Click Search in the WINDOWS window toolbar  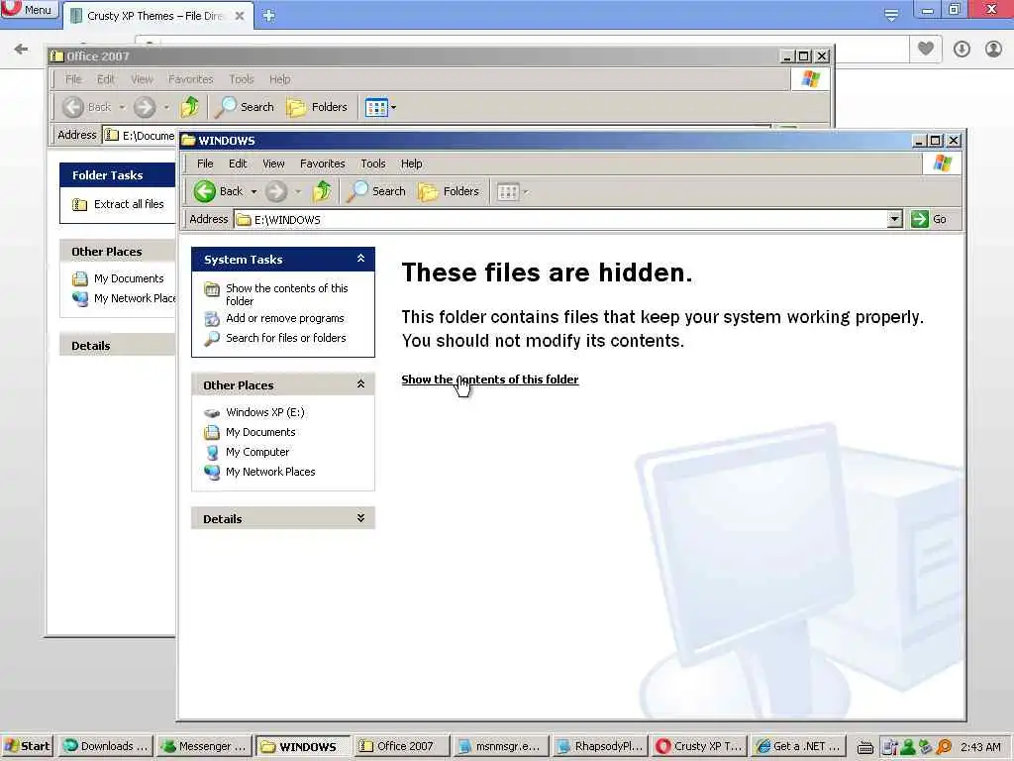click(375, 191)
